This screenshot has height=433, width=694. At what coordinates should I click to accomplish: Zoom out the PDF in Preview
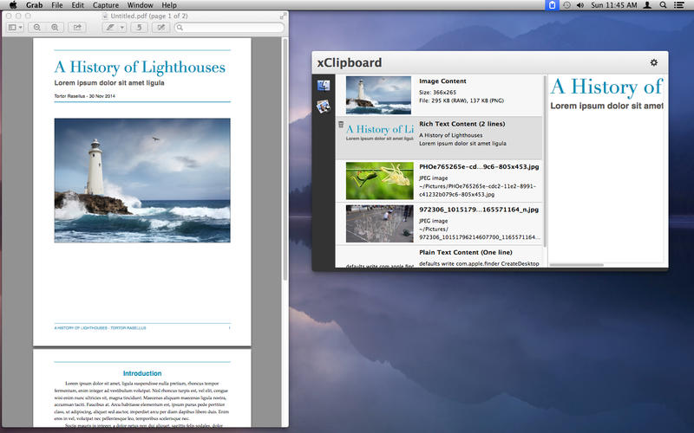coord(36,28)
